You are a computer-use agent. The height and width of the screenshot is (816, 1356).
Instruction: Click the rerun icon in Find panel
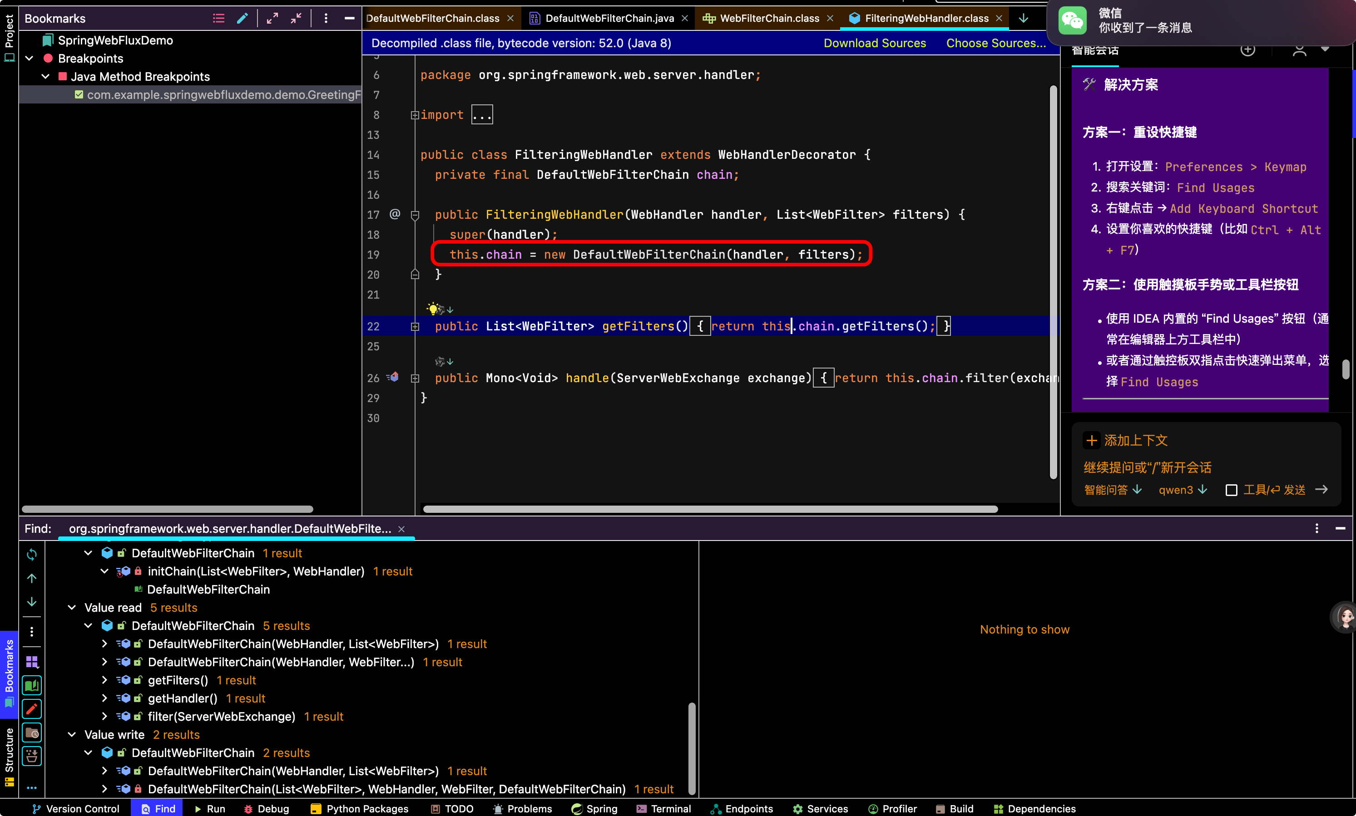(x=32, y=554)
